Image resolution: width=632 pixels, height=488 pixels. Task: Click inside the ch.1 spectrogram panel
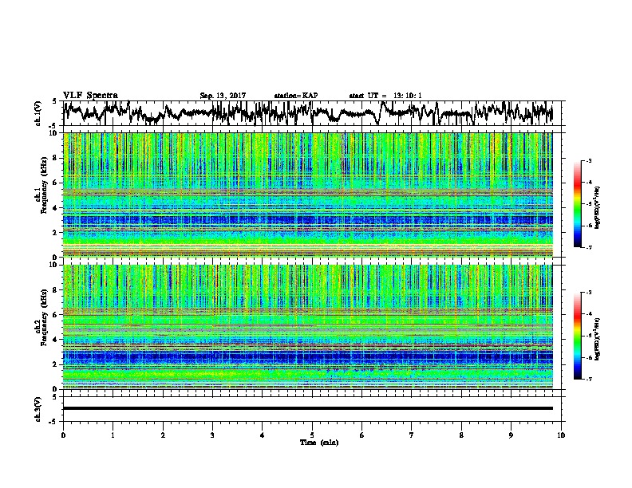(308, 195)
